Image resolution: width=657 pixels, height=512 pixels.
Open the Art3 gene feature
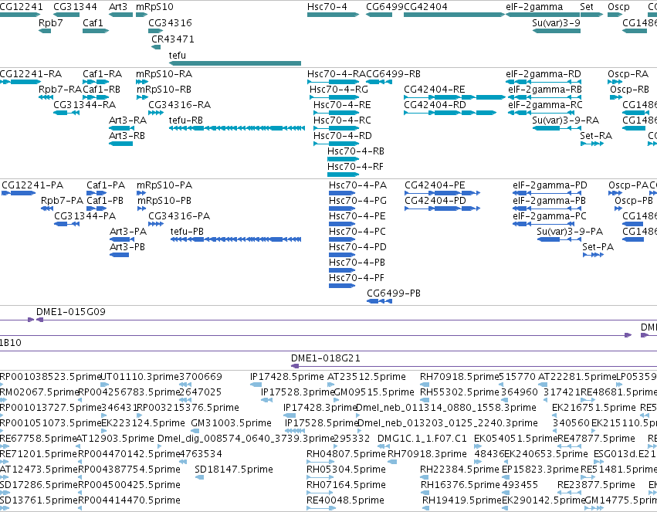click(120, 15)
